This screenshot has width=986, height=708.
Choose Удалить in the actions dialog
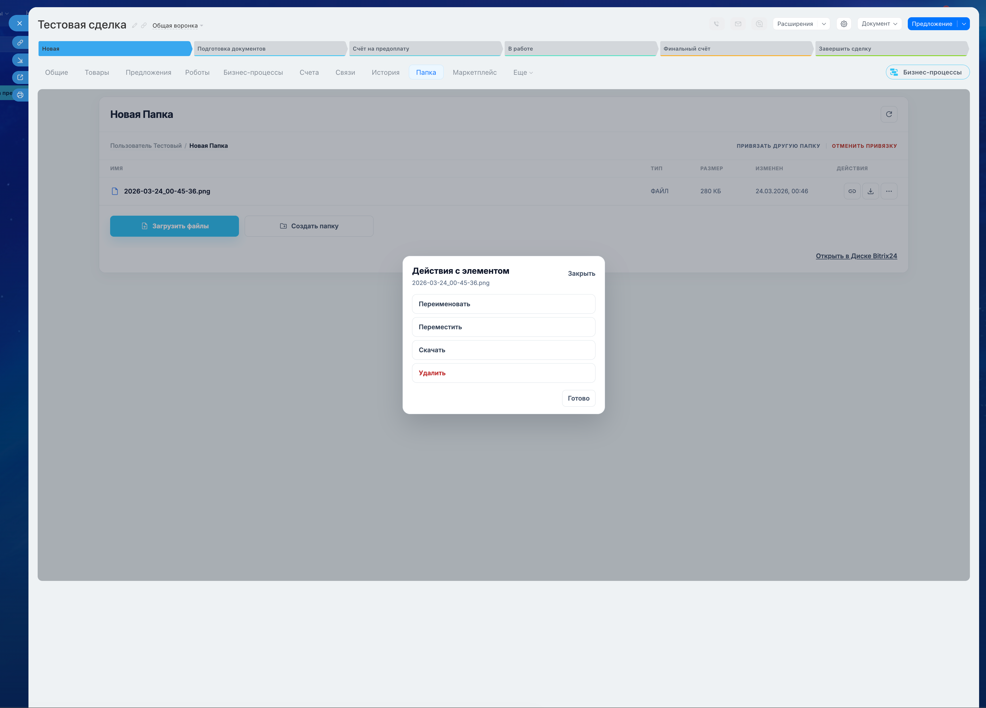[503, 373]
